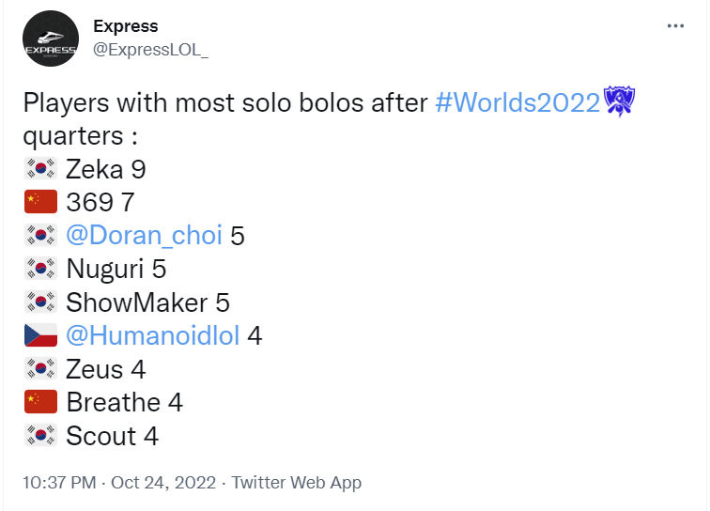Click the Express display name

coord(126,26)
